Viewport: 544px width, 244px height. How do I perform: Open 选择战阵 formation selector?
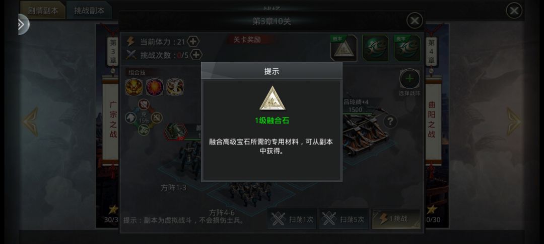pos(410,81)
